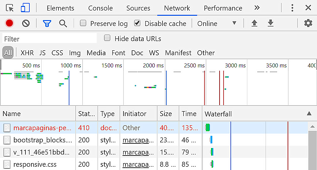Export HAR file with download arrow
The height and width of the screenshot is (170, 317).
[270, 23]
